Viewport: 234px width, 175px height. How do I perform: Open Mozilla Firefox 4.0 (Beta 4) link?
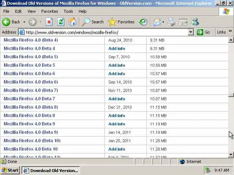tap(31, 40)
